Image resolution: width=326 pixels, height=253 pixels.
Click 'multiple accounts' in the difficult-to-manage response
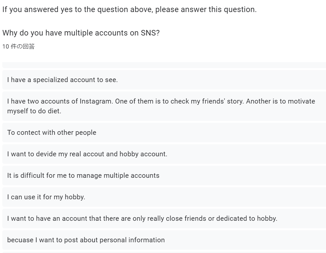click(131, 176)
